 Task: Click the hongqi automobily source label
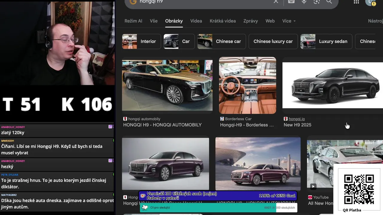point(144,119)
